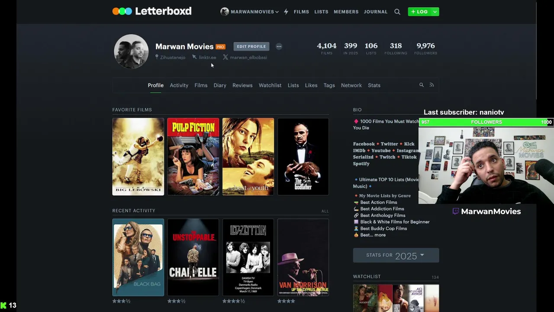
Task: Switch to the Activity tab
Action: (179, 85)
